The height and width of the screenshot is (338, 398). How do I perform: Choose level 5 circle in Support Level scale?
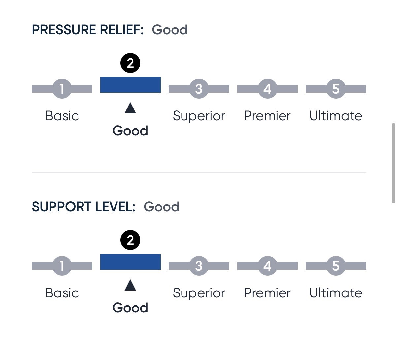(336, 266)
